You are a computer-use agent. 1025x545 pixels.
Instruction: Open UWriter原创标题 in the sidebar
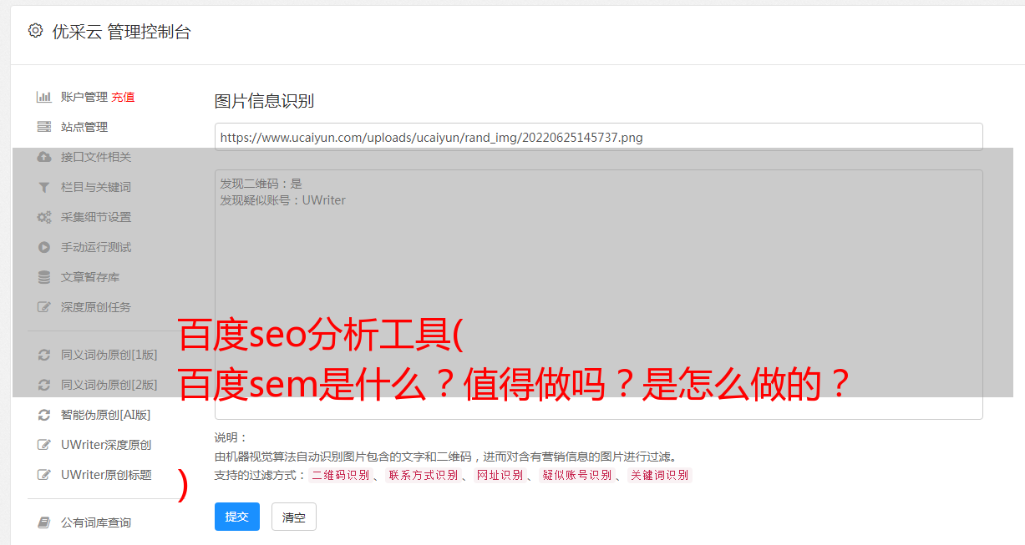(x=106, y=475)
